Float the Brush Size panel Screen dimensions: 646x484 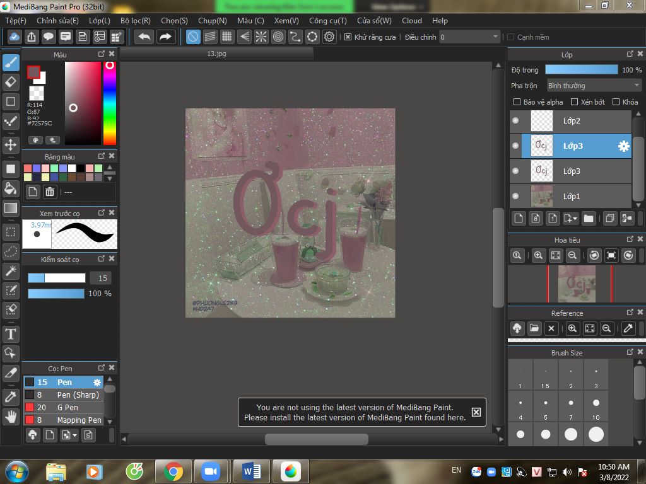pos(630,352)
